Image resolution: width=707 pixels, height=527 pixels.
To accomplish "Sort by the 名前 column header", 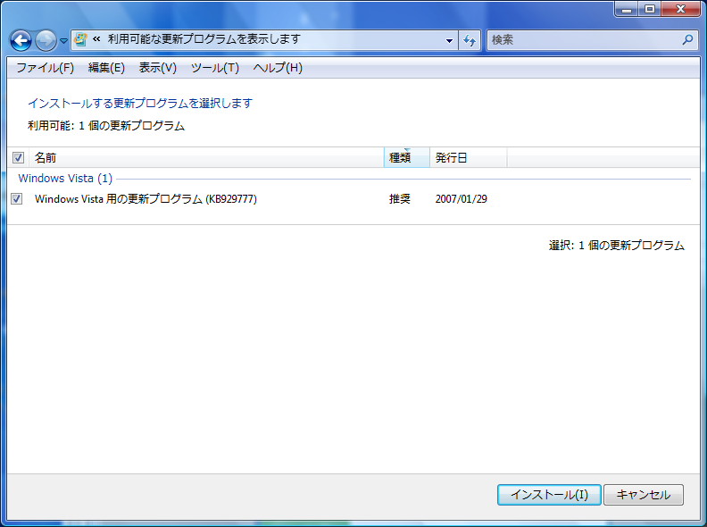I will tap(206, 157).
